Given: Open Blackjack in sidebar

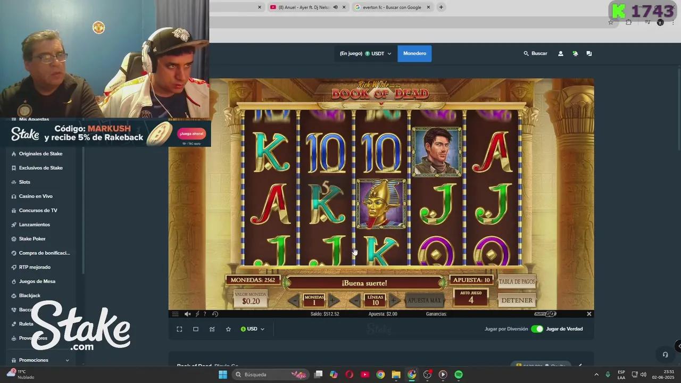Looking at the screenshot, I should point(30,296).
